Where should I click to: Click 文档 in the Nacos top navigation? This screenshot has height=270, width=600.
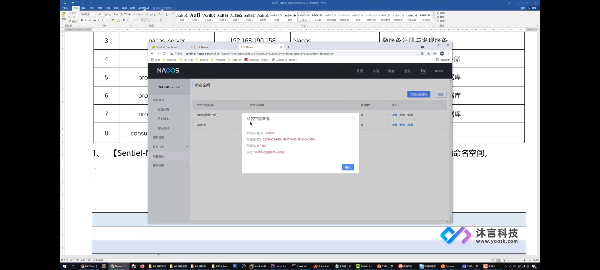point(375,71)
